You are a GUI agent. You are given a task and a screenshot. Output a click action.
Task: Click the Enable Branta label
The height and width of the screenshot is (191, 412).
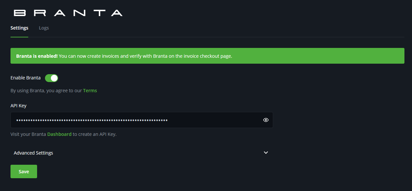(26, 78)
